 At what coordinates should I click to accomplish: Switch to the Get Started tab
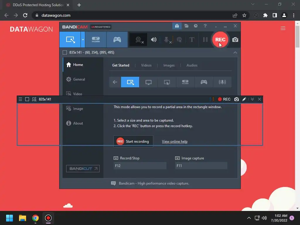tap(120, 65)
